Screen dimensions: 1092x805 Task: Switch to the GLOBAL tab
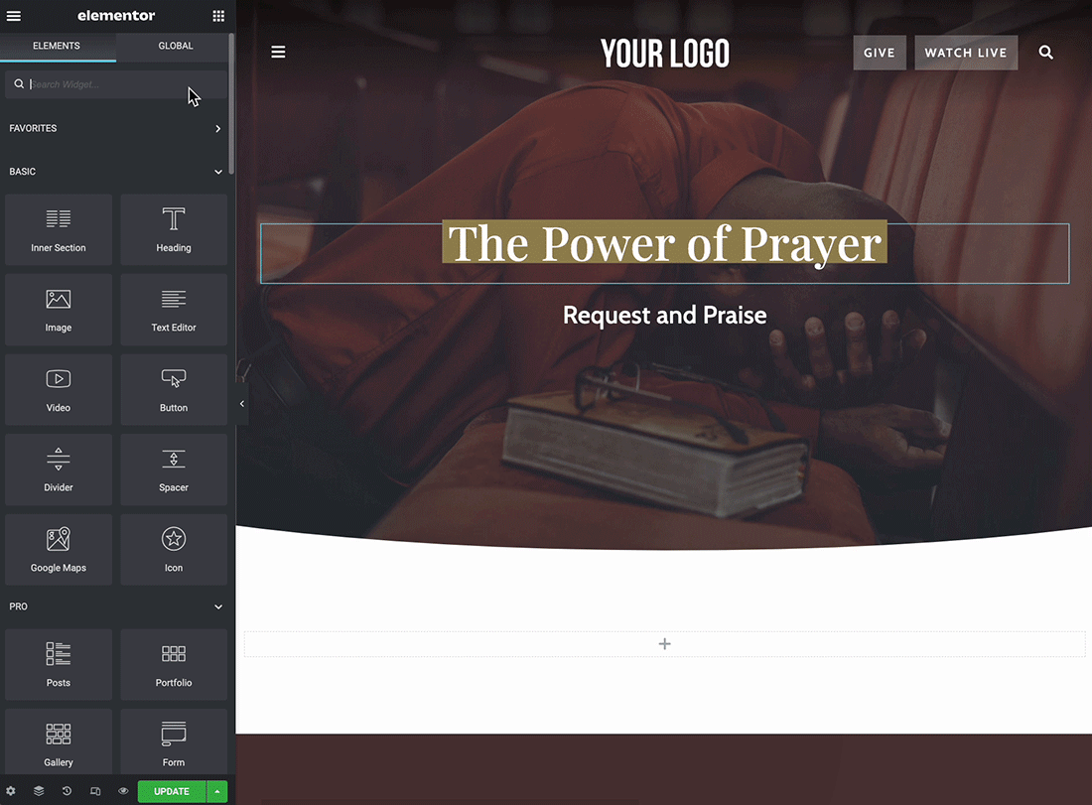point(175,46)
